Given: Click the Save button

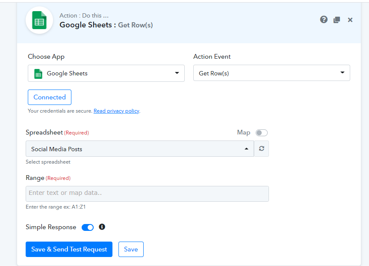Looking at the screenshot, I should [x=131, y=249].
